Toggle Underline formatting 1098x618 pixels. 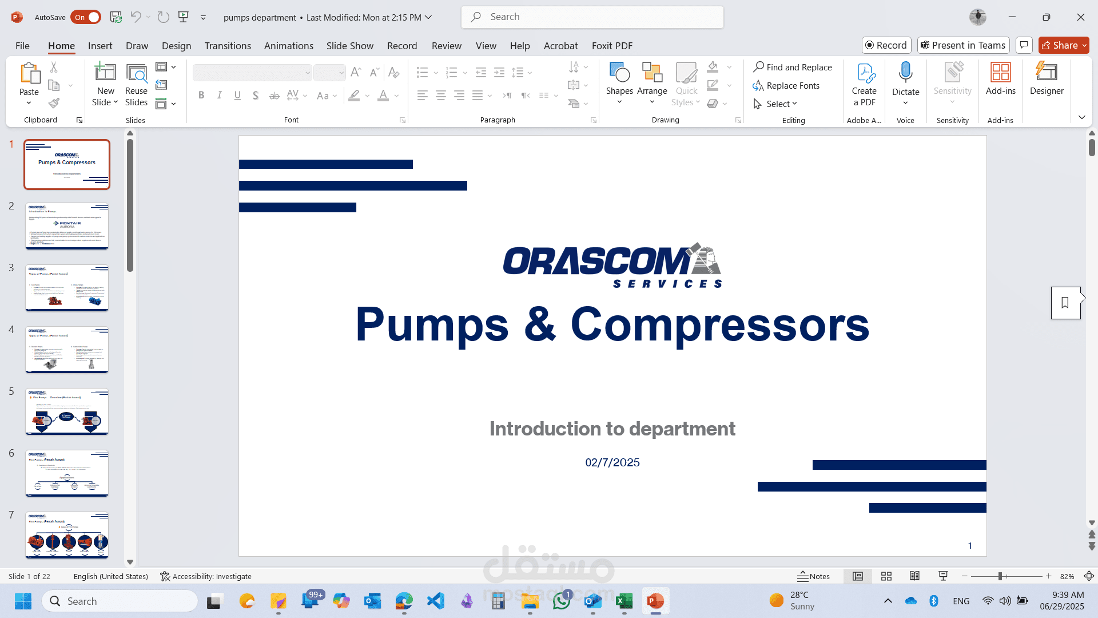(x=237, y=96)
